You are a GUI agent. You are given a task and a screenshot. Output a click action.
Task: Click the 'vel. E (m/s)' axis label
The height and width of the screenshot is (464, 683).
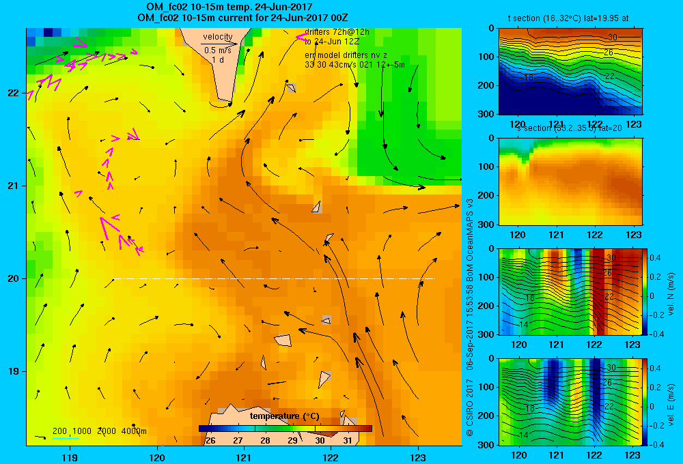coord(671,405)
